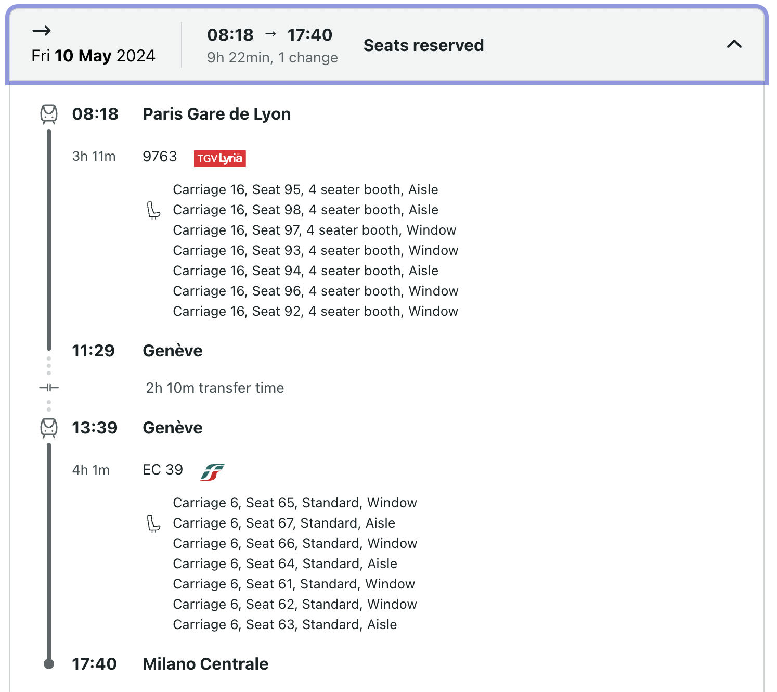Select train number 9763
The width and height of the screenshot is (777, 692).
160,157
